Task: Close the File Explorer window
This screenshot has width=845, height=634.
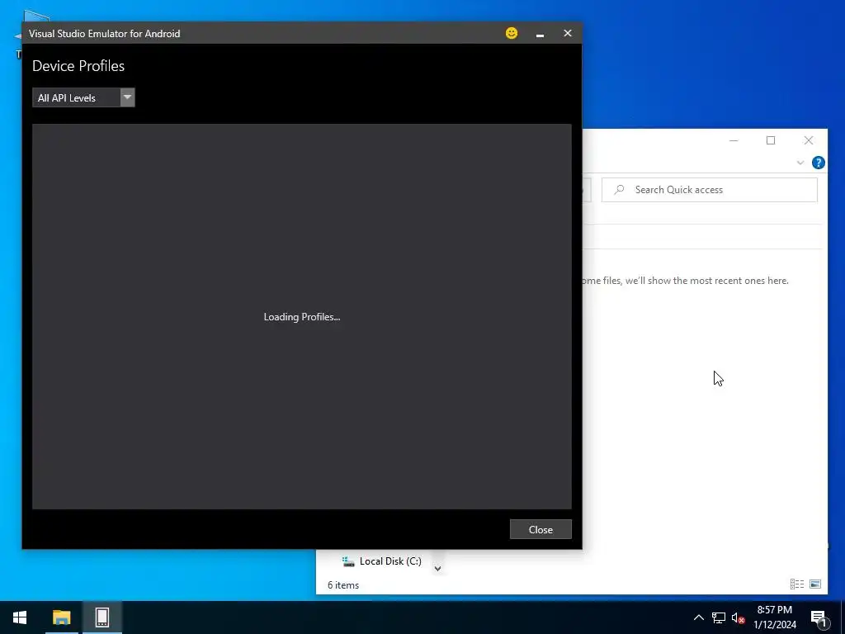Action: (x=809, y=140)
